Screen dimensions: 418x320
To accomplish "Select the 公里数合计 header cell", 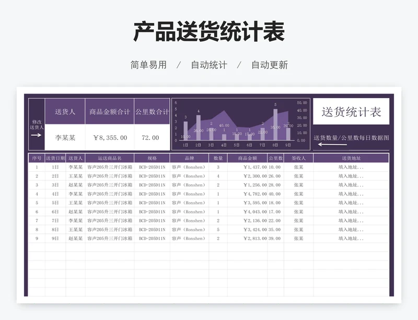I will pos(152,111).
